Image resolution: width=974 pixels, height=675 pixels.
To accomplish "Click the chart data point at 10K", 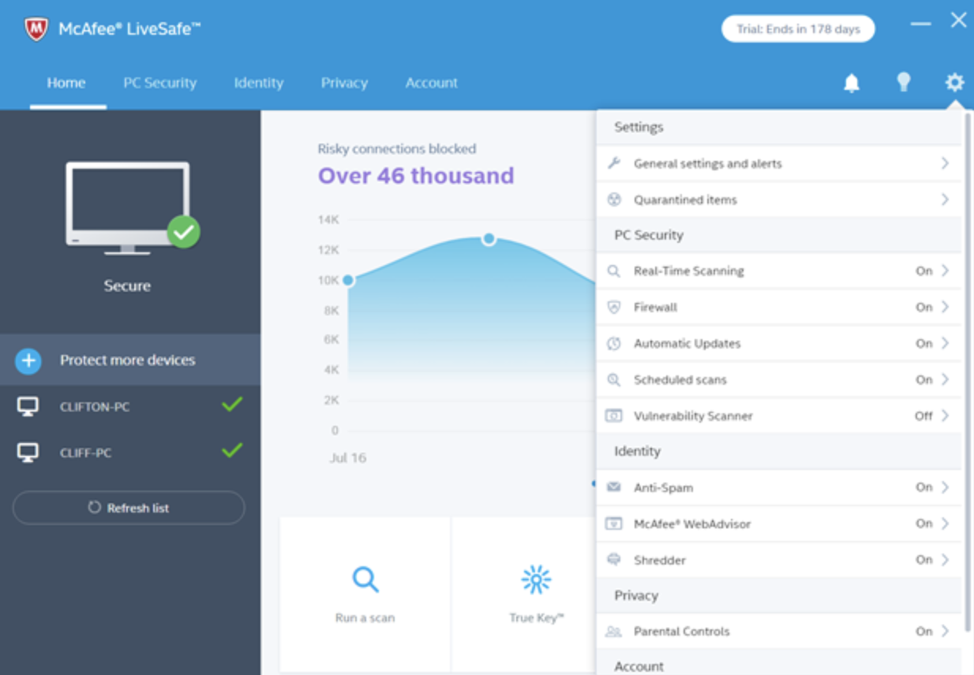I will 348,280.
